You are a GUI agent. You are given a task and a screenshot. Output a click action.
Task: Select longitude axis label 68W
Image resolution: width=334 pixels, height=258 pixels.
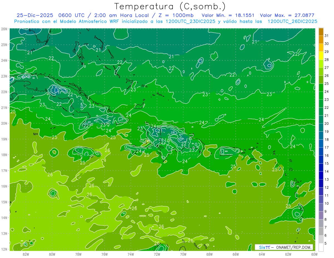[x=210, y=254]
